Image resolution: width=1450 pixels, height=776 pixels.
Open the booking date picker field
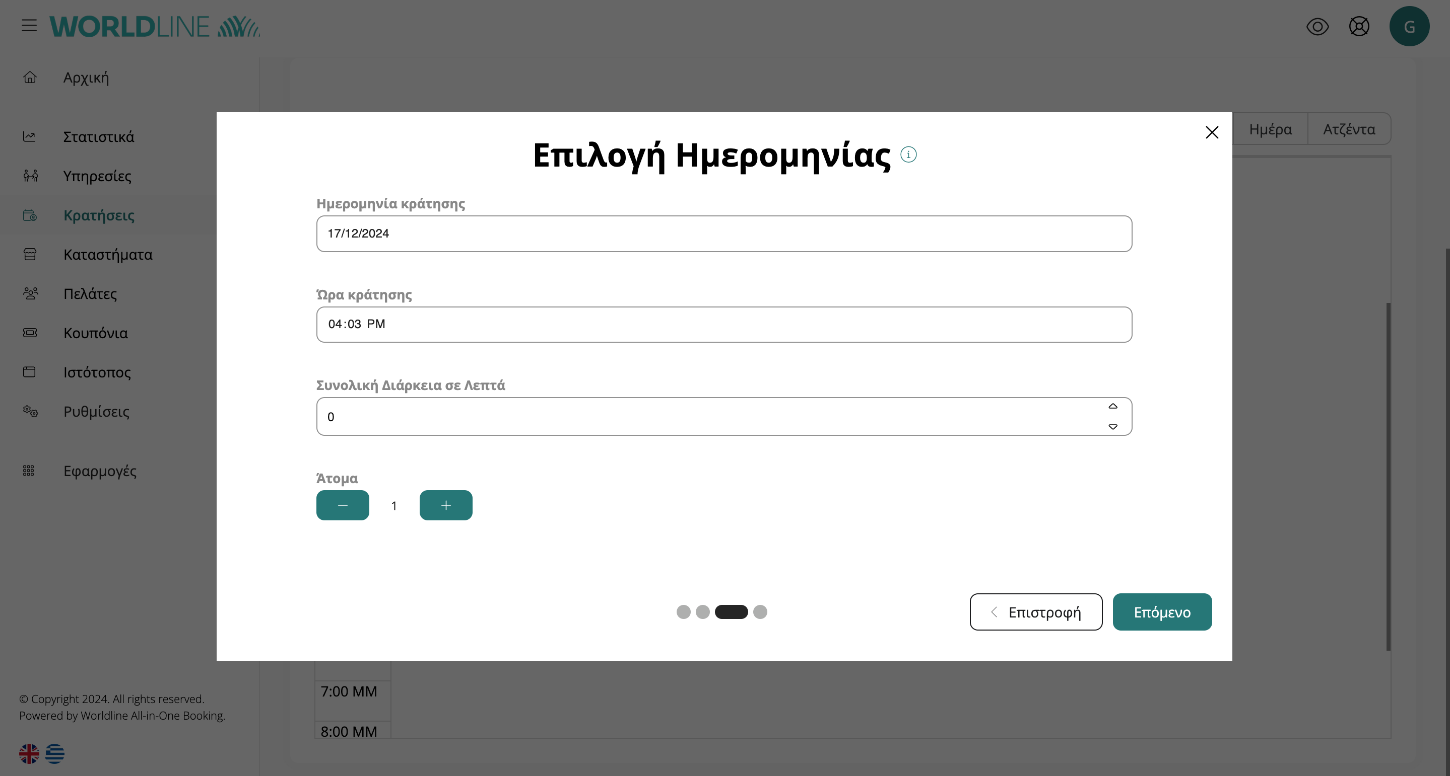coord(723,234)
